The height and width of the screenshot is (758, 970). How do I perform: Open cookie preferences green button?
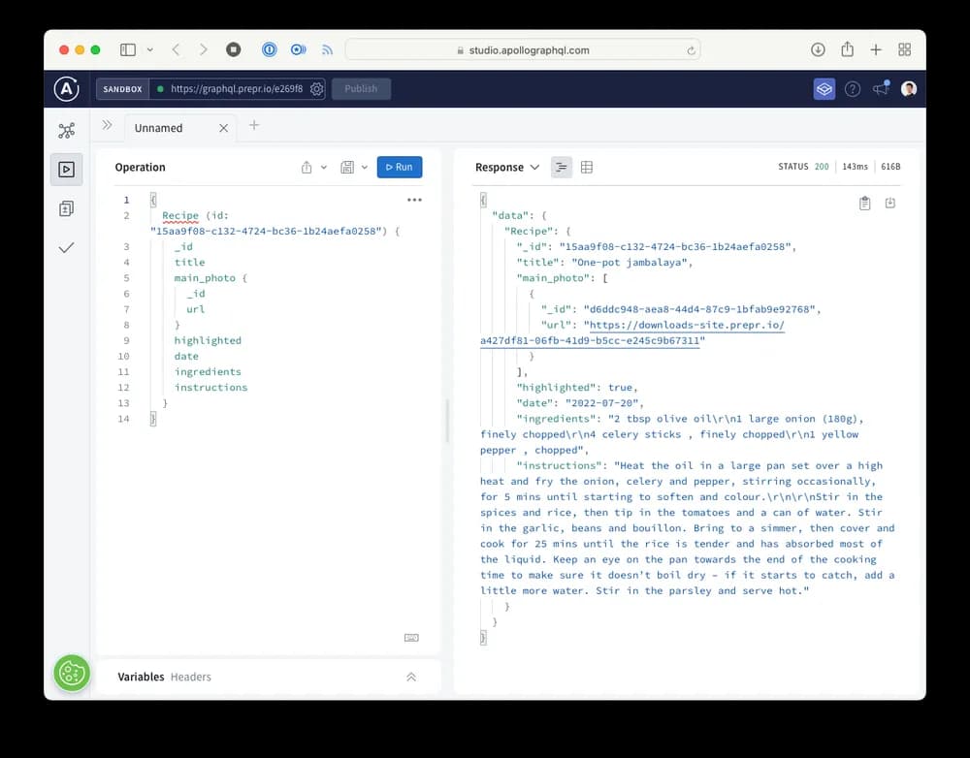click(72, 674)
